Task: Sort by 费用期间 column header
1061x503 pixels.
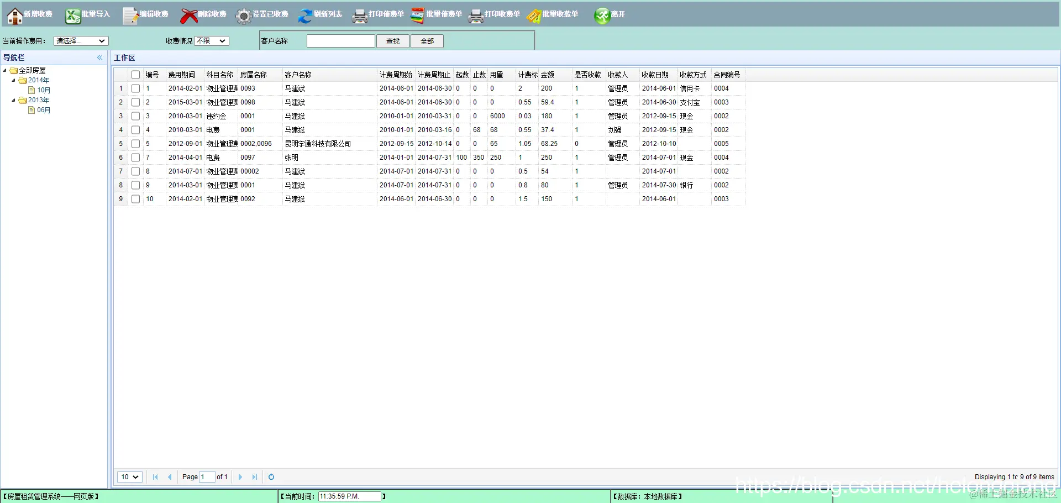Action: point(185,75)
